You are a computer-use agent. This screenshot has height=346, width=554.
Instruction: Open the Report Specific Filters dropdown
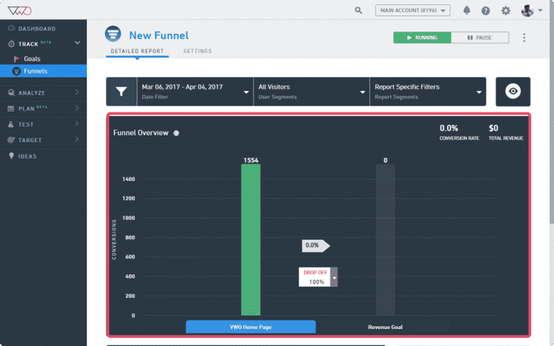[x=428, y=92]
